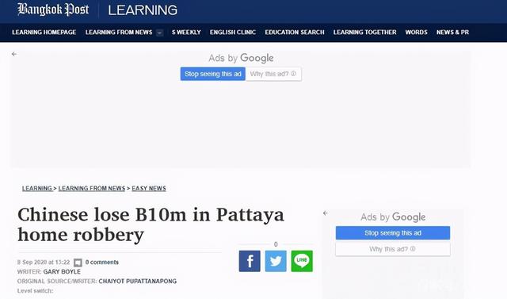
Task: Click info icon beside sidebar 'Why this ad?'
Action: click(413, 249)
